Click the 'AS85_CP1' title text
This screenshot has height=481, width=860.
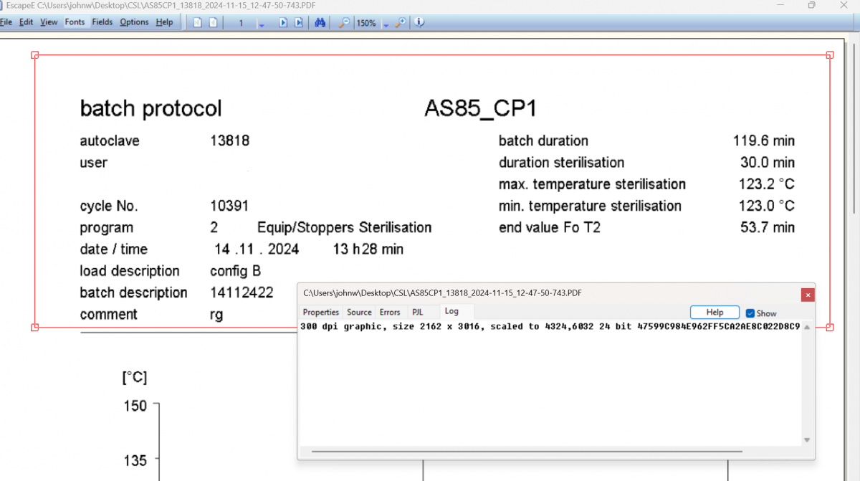(480, 108)
